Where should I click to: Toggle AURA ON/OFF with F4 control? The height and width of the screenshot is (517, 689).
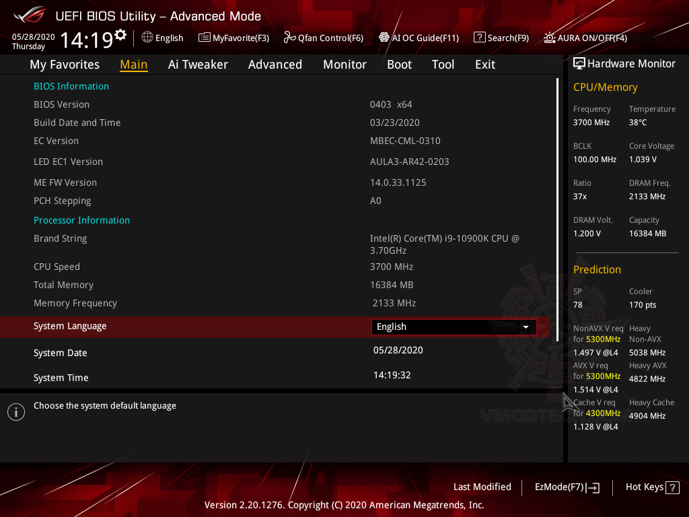click(x=585, y=38)
